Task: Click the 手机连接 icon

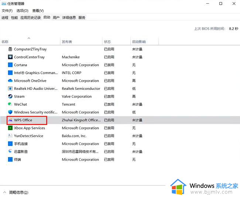Action: click(x=10, y=144)
